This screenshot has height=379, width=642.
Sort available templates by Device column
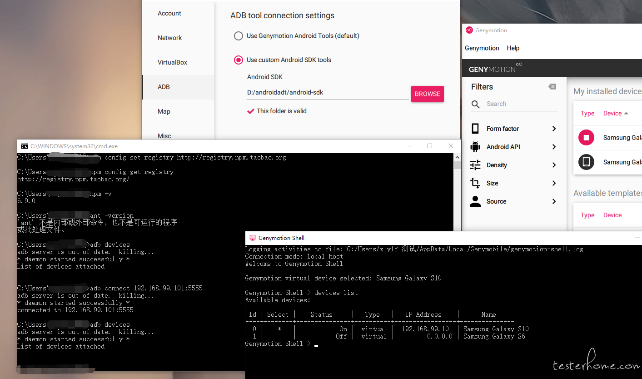click(612, 215)
